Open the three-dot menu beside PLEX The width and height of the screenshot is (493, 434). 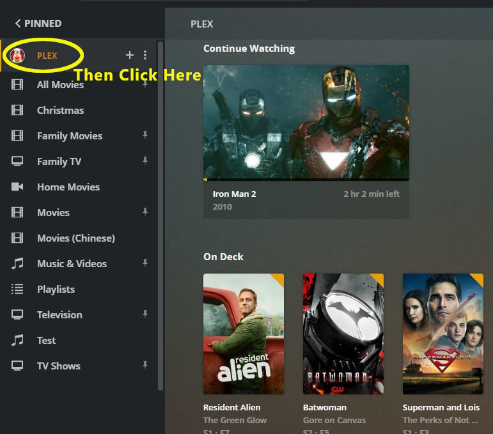[x=145, y=55]
